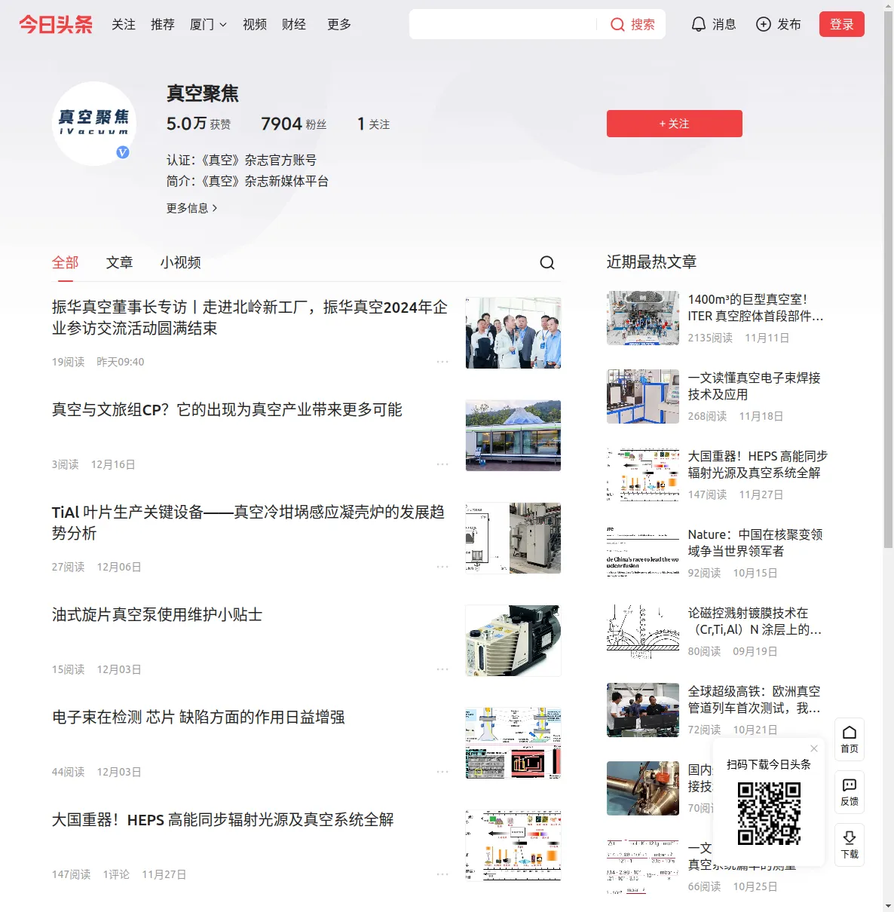Image resolution: width=894 pixels, height=912 pixels.
Task: Open article TiAl 叶片生产关键设备
Action: pos(248,522)
